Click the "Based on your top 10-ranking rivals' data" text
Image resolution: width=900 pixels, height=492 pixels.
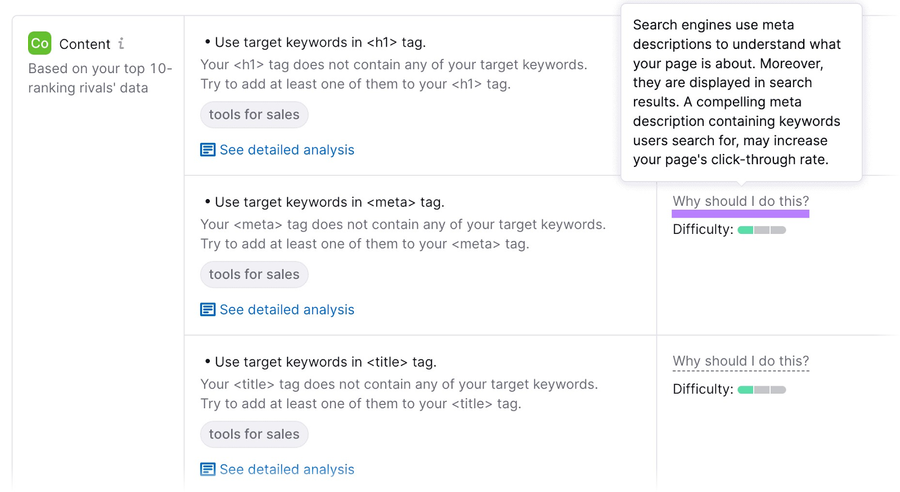click(100, 78)
